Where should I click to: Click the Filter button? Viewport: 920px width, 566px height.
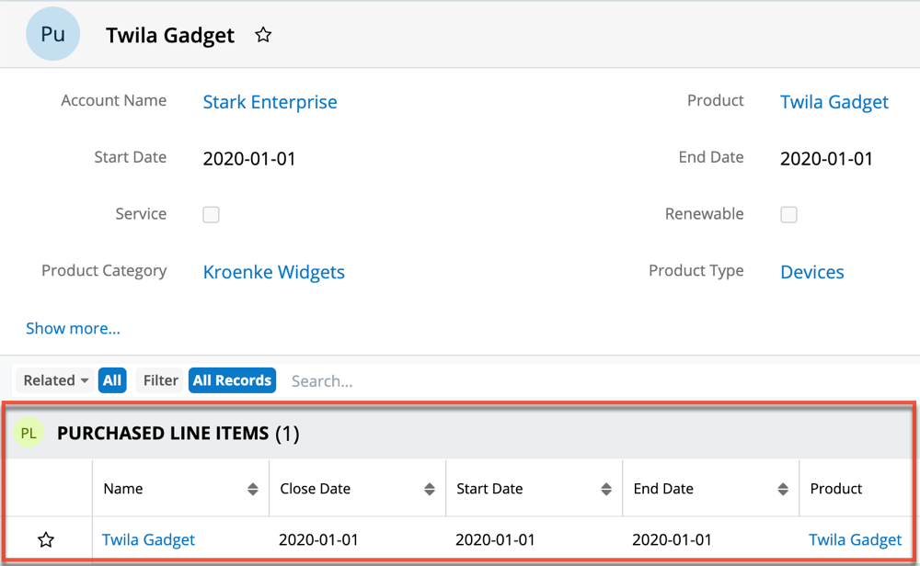160,380
